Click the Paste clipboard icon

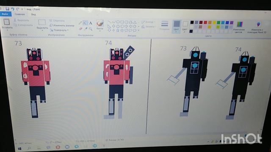[7, 22]
